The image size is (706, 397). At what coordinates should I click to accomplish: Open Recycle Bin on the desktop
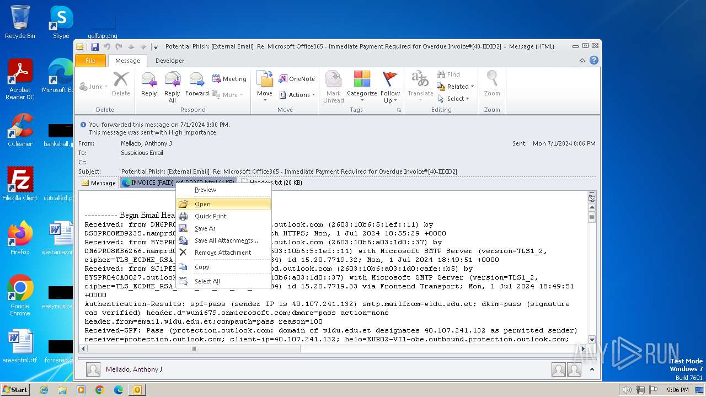20,22
